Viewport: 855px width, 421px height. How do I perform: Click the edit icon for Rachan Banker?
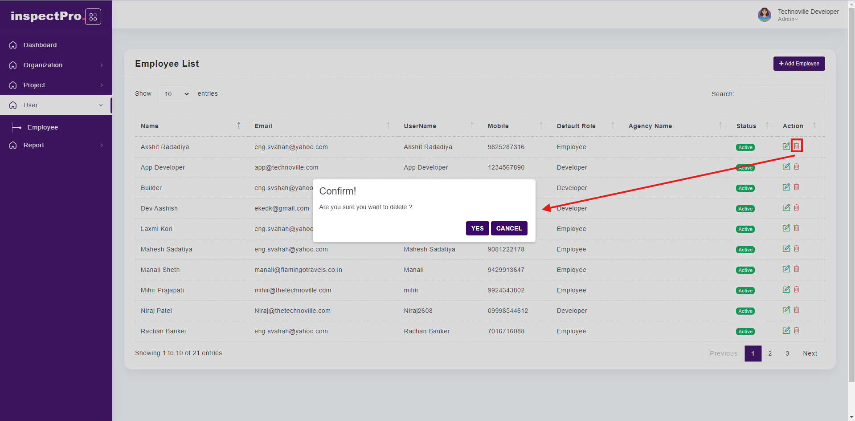tap(786, 330)
